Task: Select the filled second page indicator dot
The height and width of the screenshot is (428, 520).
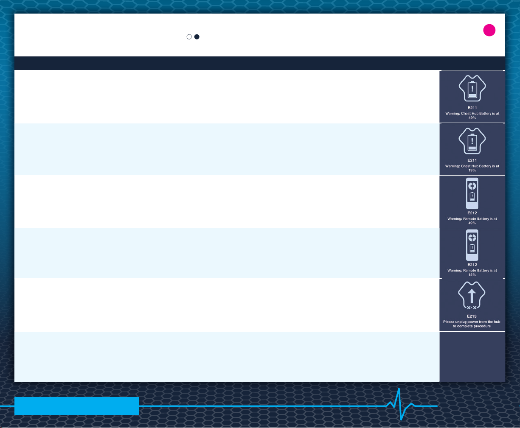Action: point(197,37)
